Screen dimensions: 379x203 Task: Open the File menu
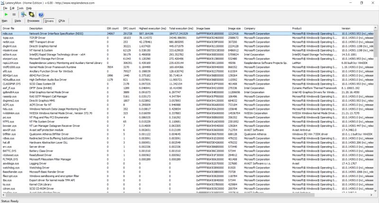(5, 8)
